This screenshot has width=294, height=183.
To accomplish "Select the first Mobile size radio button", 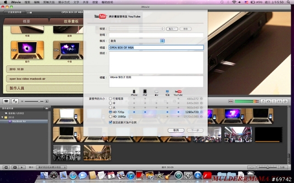I will (x=110, y=99).
